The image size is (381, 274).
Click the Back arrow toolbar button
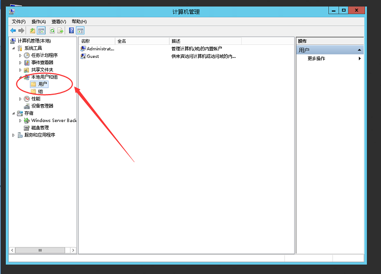click(x=13, y=31)
